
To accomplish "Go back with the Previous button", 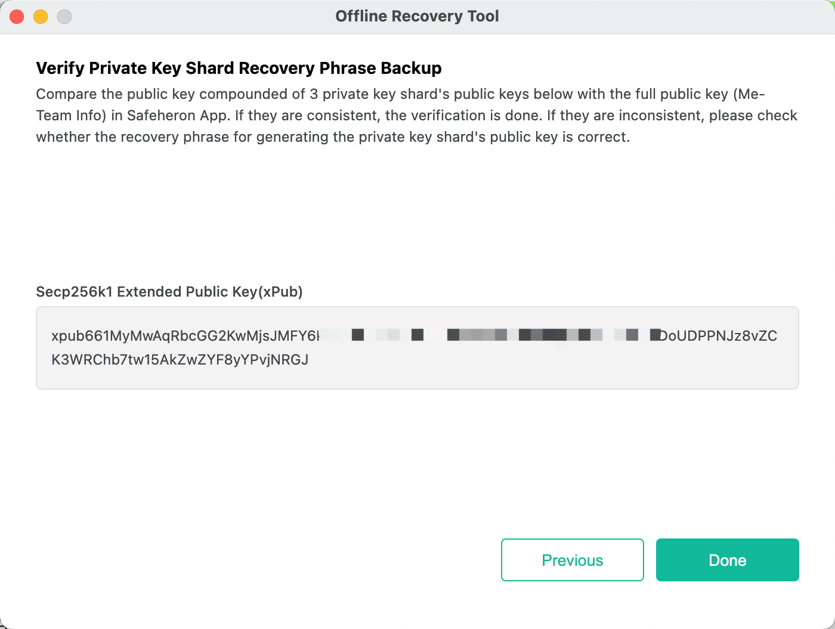I will [572, 560].
